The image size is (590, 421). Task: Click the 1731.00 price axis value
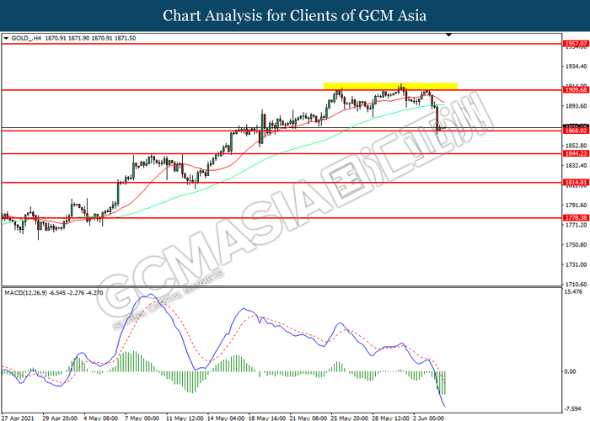tap(576, 264)
